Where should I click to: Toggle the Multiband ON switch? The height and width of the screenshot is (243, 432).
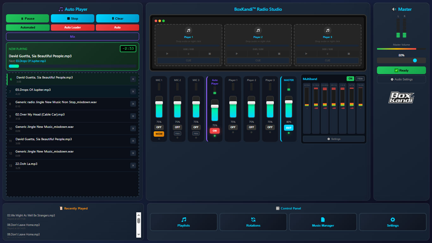pyautogui.click(x=350, y=79)
